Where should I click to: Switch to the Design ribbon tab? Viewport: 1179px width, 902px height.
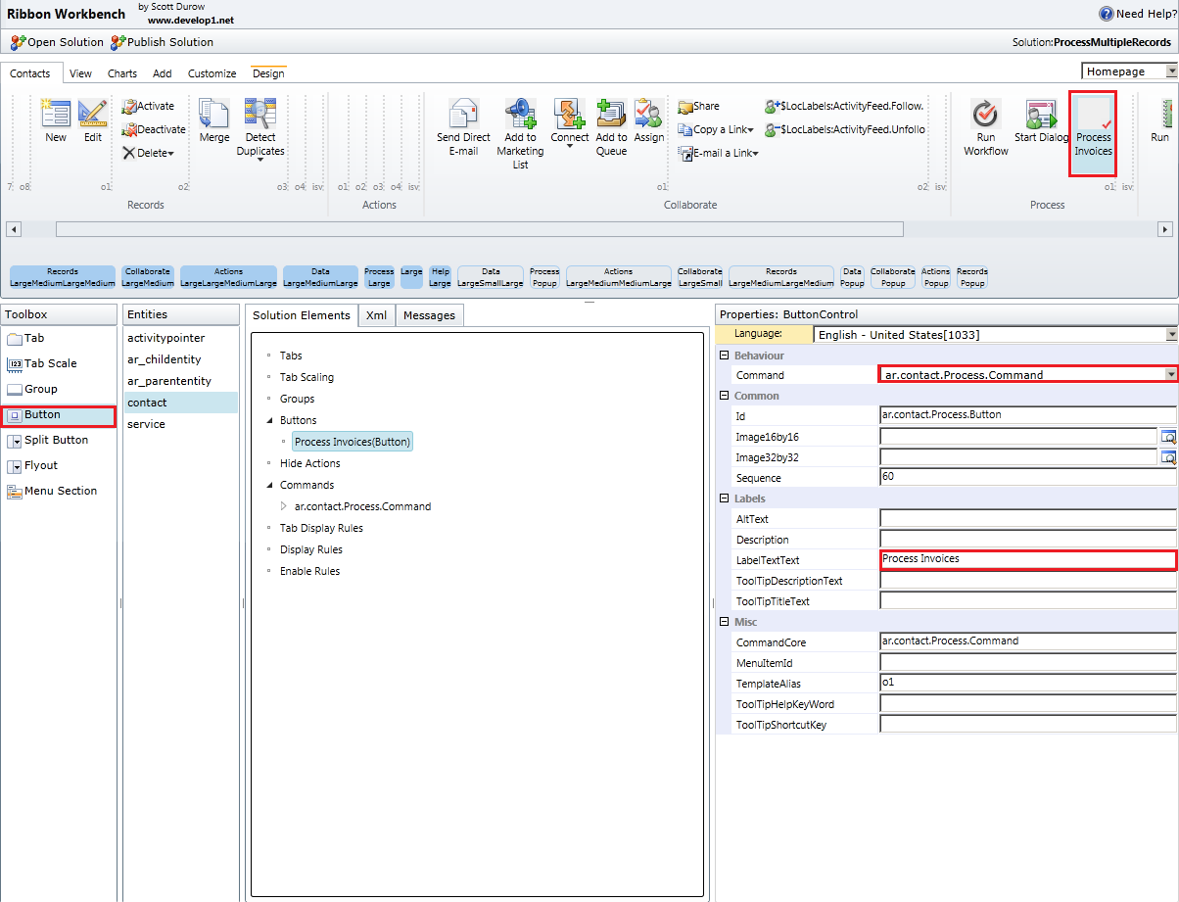click(x=268, y=73)
